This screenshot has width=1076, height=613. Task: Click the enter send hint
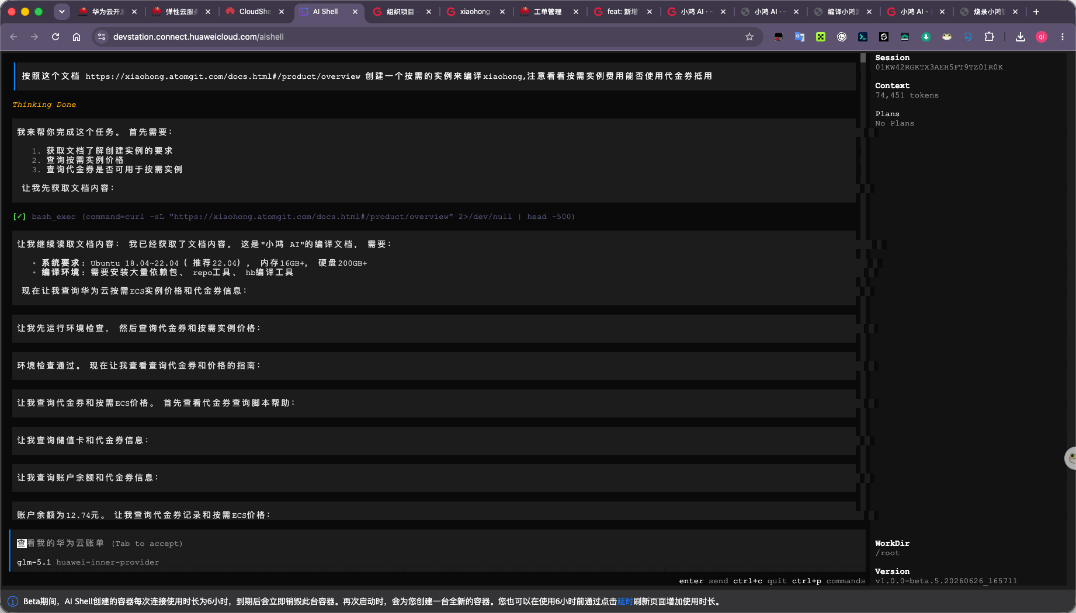[x=703, y=581]
